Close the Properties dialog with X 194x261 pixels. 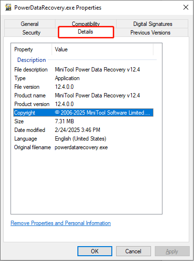pos(186,7)
